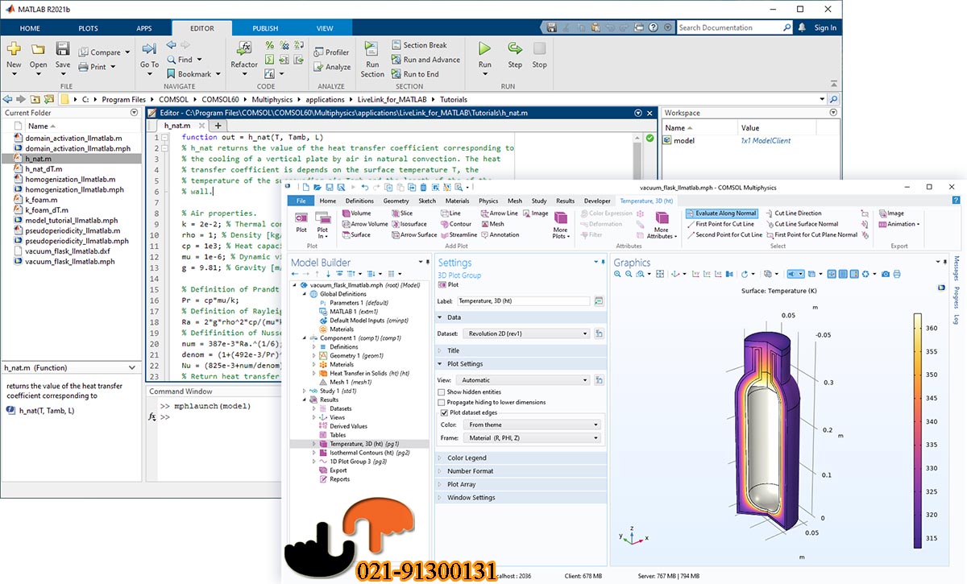Enable Show hidden entities checkbox
967x584 pixels.
coord(441,391)
